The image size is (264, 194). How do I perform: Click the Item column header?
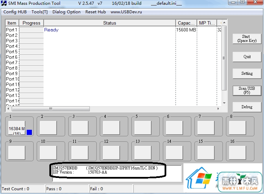coord(12,23)
